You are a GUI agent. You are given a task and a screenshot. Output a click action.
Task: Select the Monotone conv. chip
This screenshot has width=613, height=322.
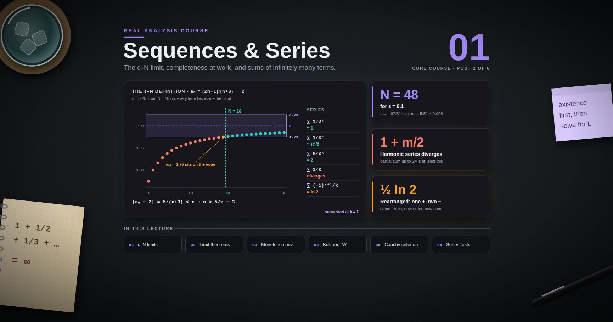pos(276,244)
